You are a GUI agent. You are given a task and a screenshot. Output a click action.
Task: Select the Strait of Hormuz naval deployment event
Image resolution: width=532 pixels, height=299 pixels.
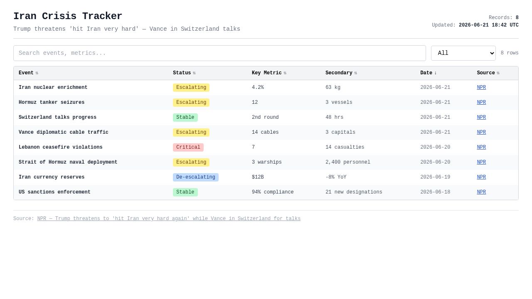pos(68,162)
